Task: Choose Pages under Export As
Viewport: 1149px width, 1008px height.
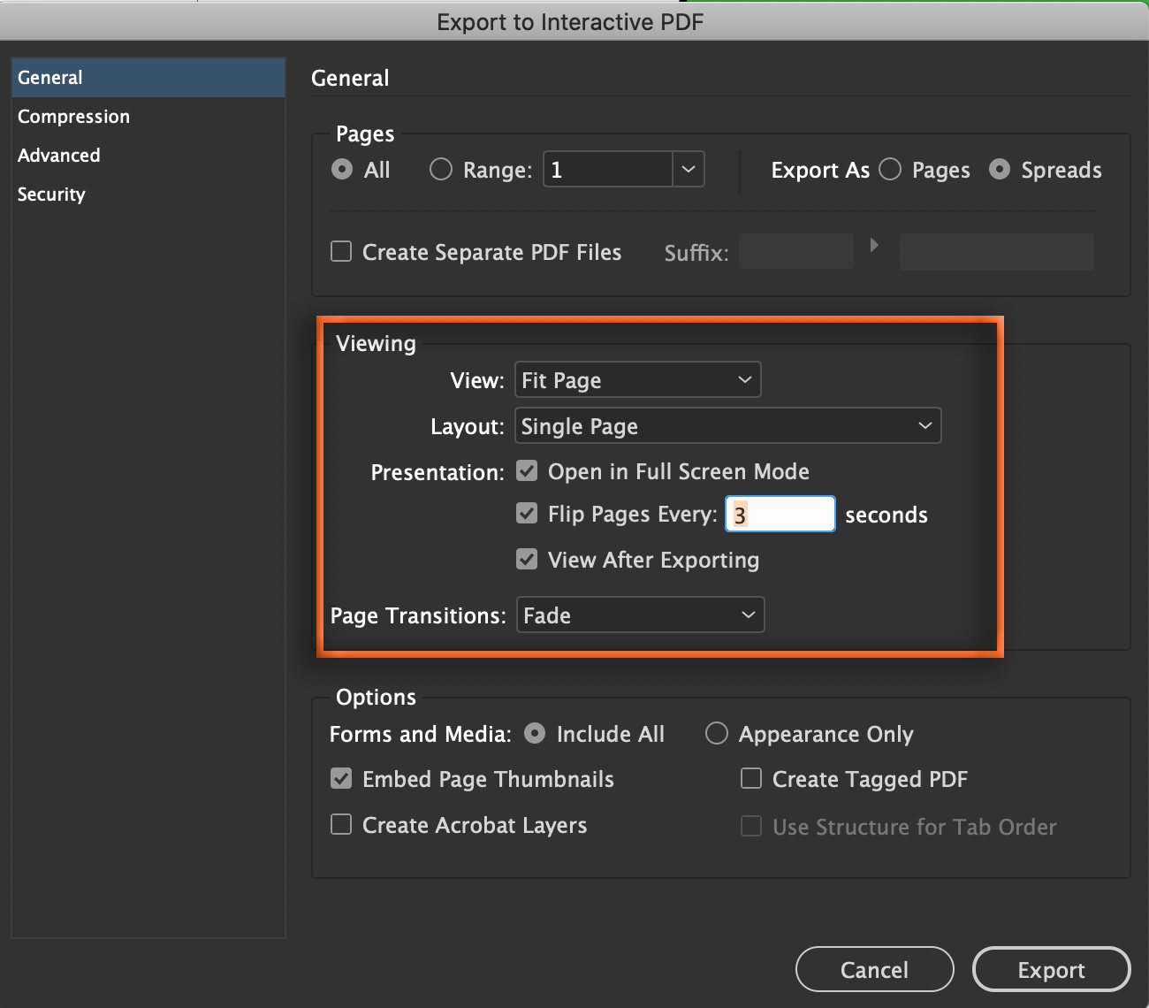Action: pos(889,169)
